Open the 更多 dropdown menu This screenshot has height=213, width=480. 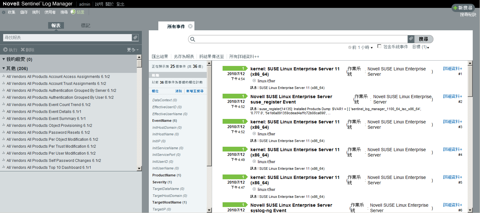click(133, 50)
